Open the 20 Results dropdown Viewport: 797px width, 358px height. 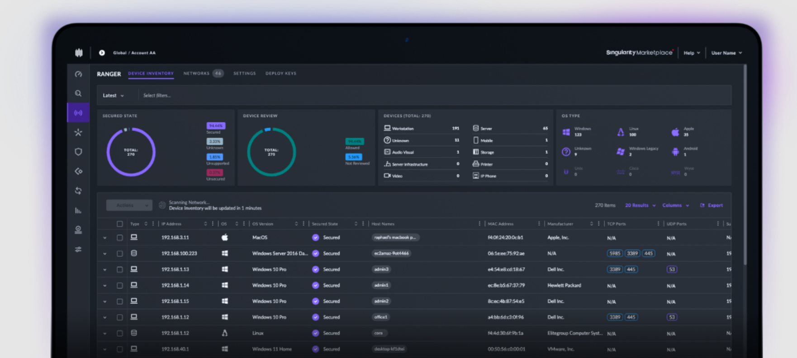click(x=640, y=205)
